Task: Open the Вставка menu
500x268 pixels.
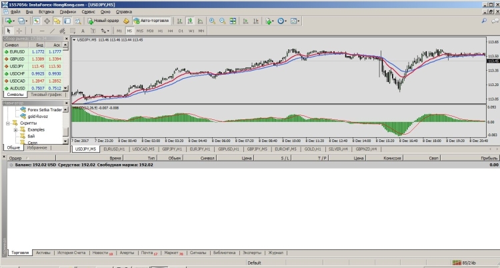Action: click(46, 12)
